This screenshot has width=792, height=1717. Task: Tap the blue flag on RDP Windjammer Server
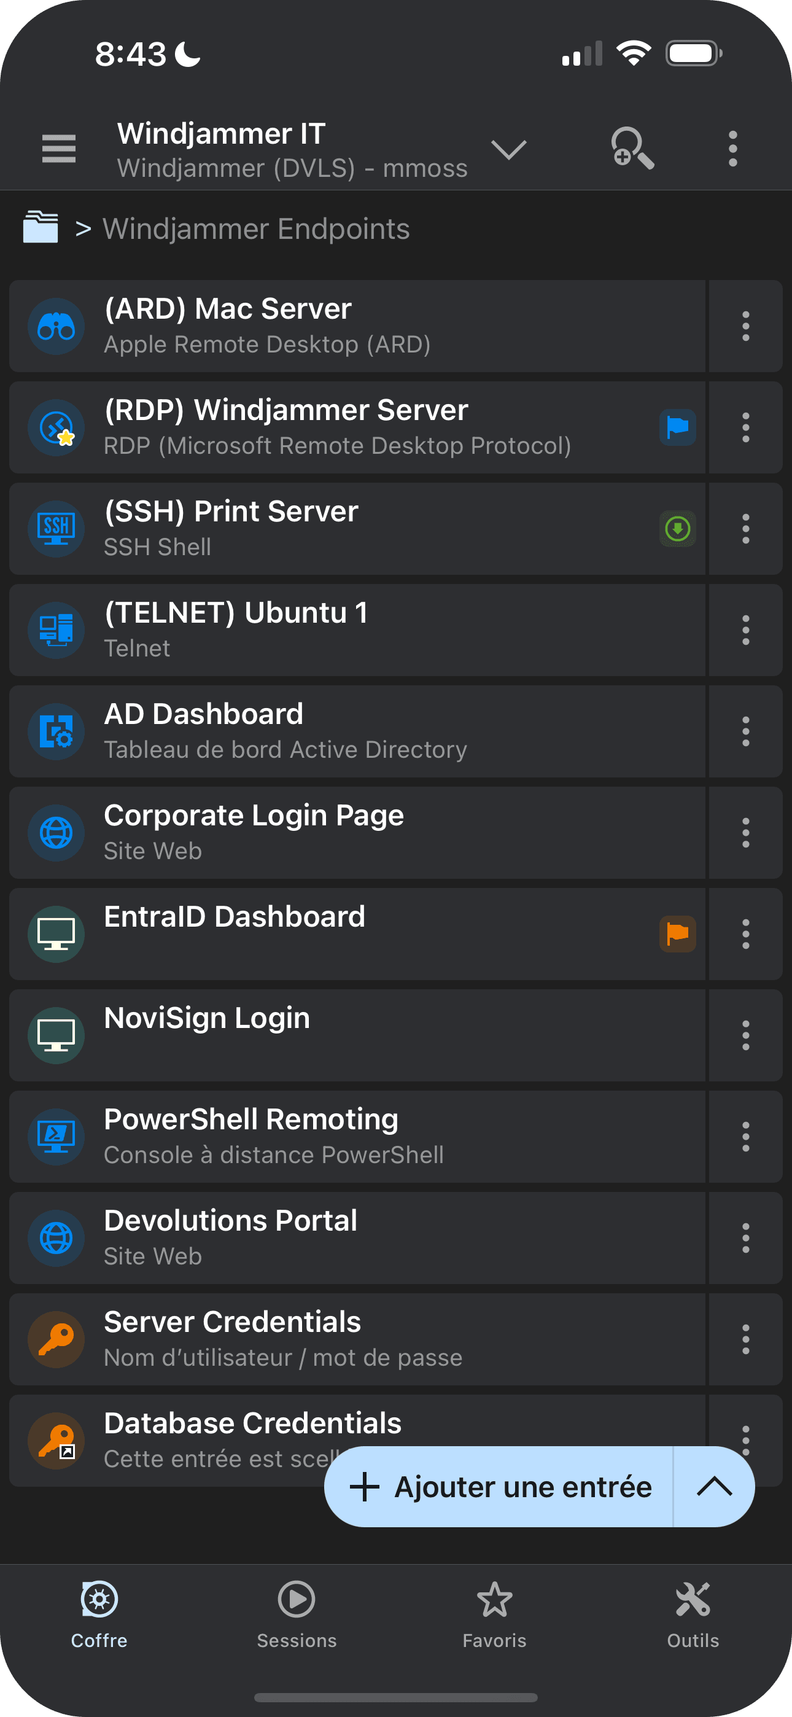click(677, 427)
